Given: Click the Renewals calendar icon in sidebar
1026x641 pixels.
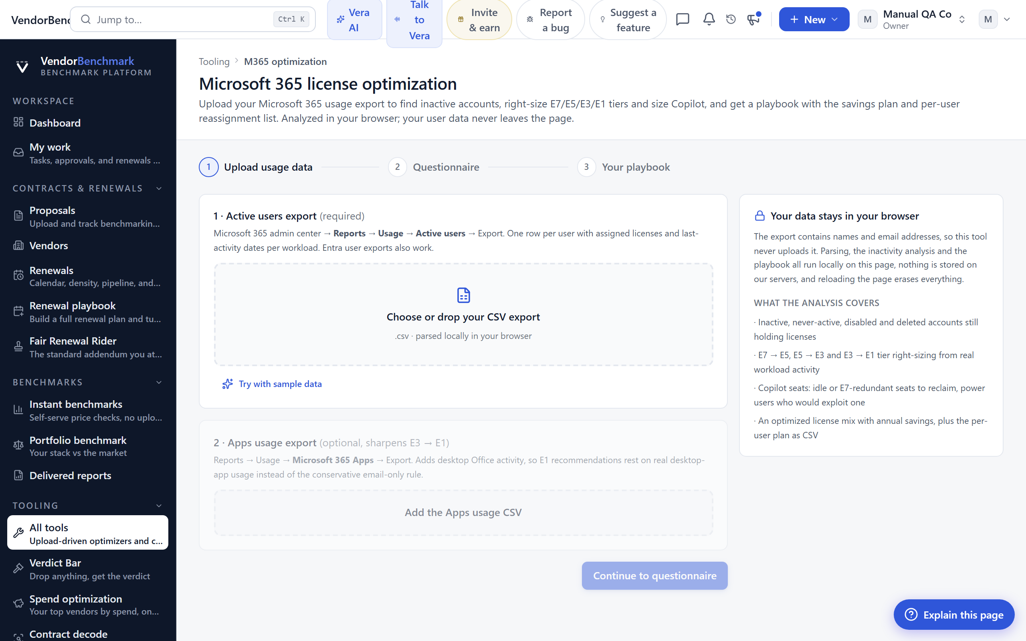Looking at the screenshot, I should pos(18,276).
